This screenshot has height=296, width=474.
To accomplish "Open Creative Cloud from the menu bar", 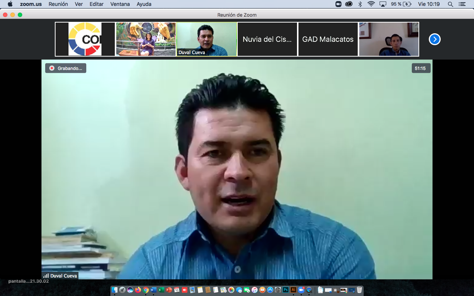I will 349,4.
